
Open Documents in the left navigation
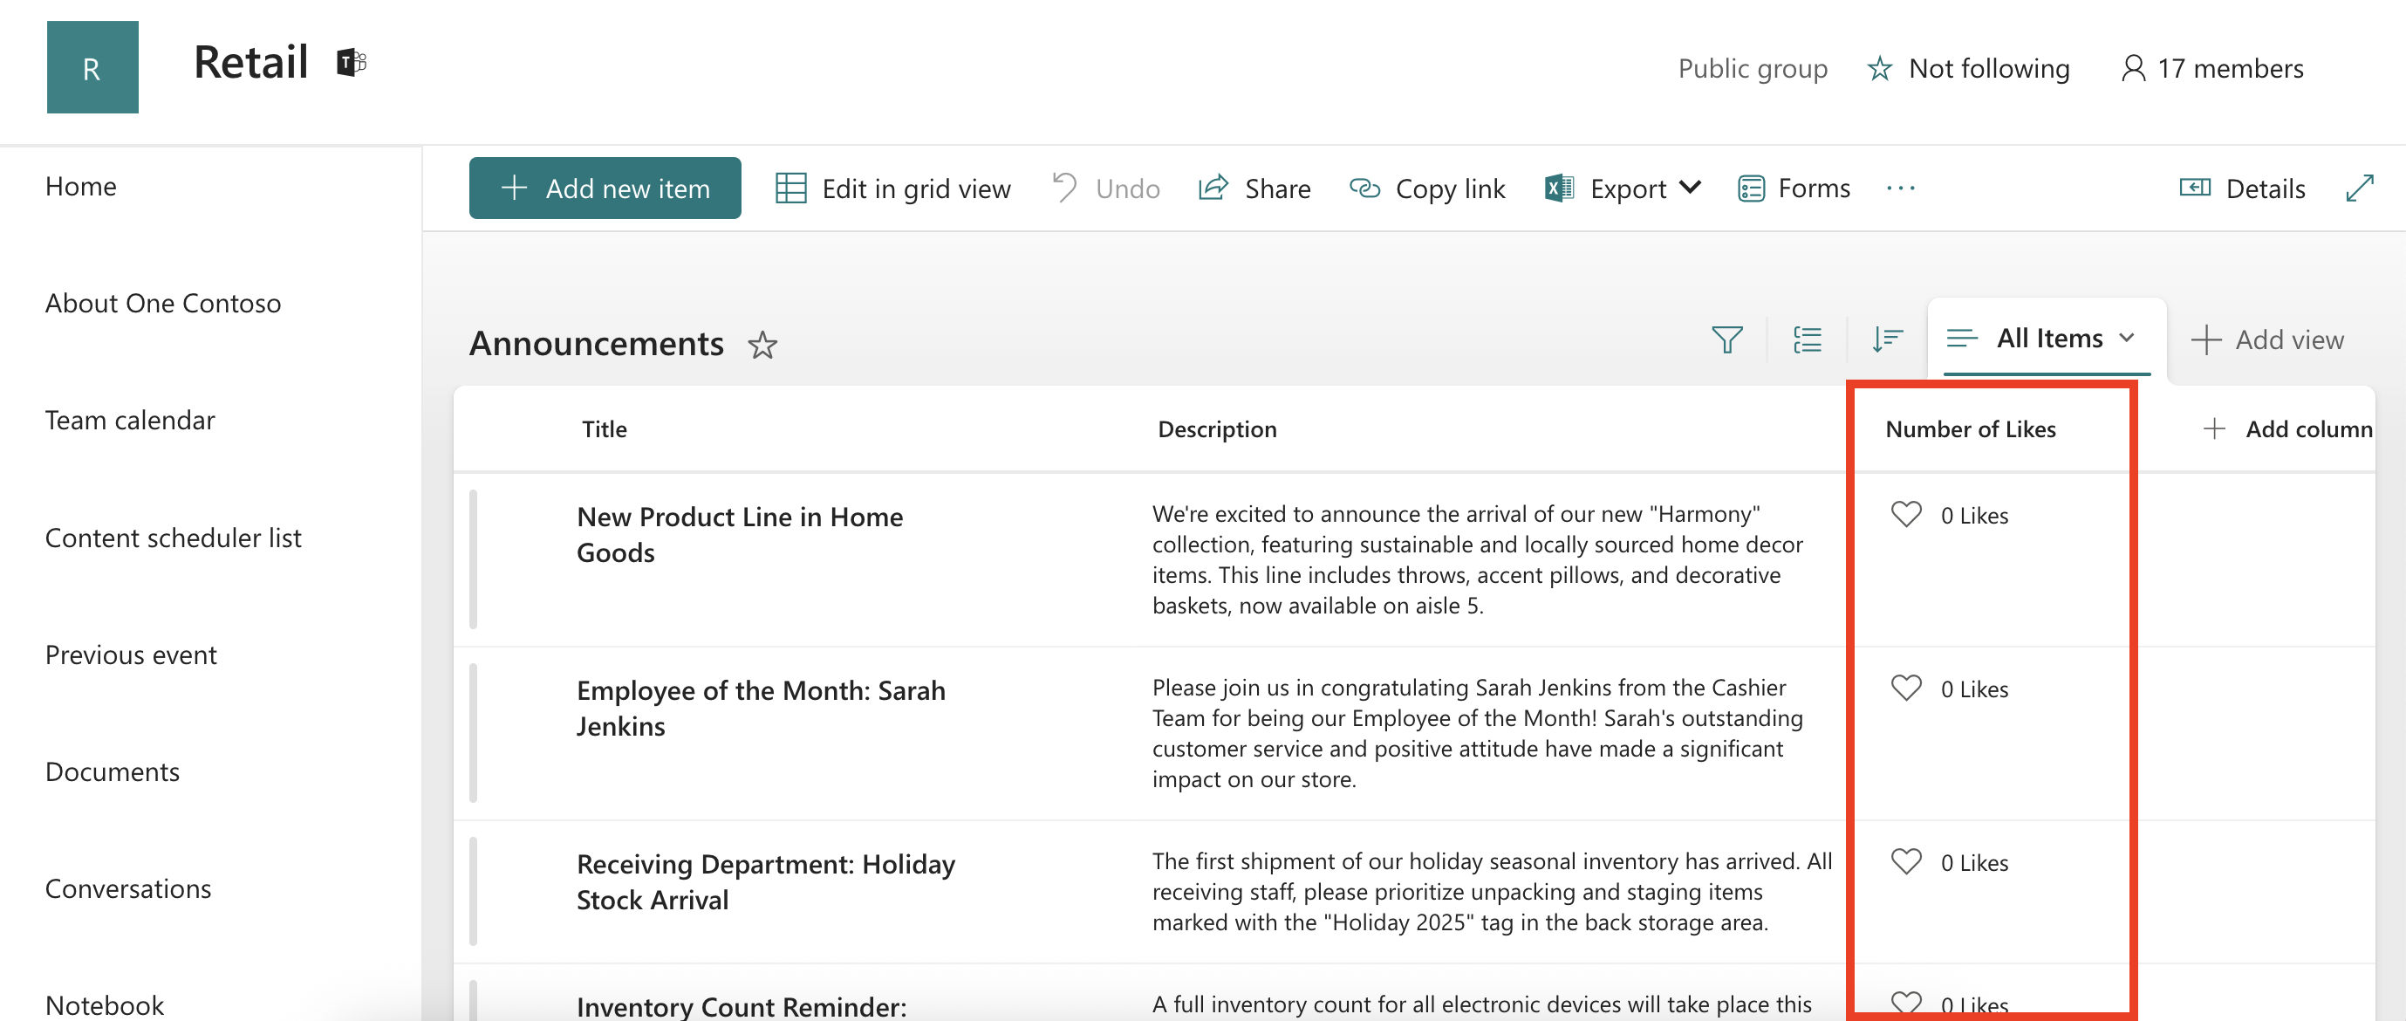[112, 771]
